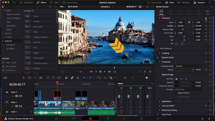Open the Composite Mode Normal dropdown
The width and height of the screenshot is (215, 121).
click(188, 66)
